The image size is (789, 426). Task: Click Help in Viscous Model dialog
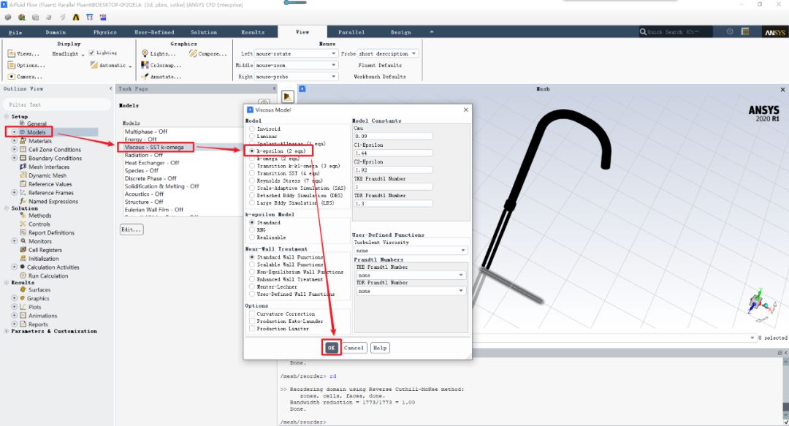click(x=380, y=347)
